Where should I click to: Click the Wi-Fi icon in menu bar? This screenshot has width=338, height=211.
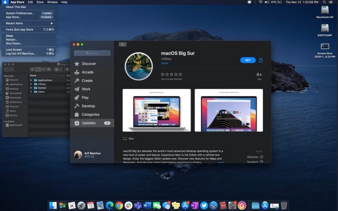[261, 2]
